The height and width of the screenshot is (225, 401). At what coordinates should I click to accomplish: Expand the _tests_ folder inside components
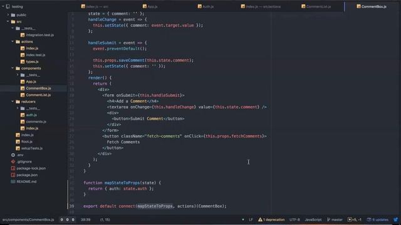(x=18, y=75)
